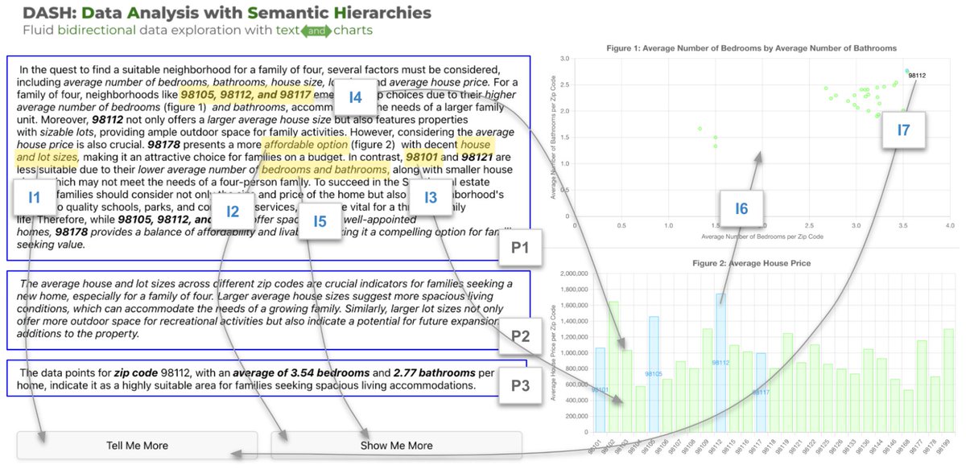This screenshot has height=469, width=966.
Task: Click the Tell Me More button
Action: [x=137, y=445]
